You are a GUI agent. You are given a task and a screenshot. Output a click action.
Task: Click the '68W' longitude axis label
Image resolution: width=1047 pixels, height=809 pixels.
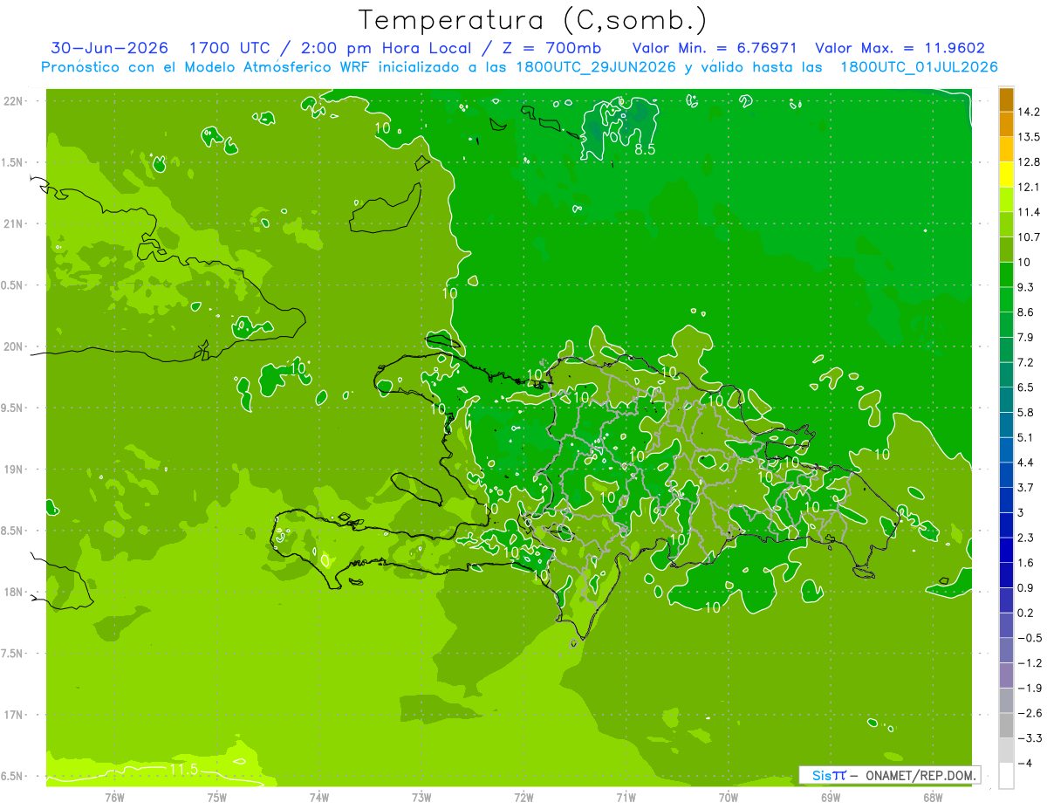coord(933,798)
